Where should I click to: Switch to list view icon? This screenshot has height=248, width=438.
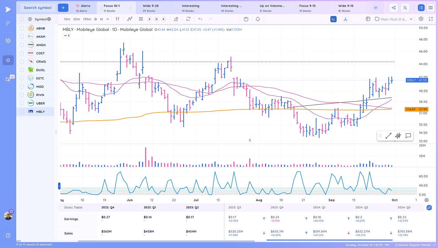(421, 8)
